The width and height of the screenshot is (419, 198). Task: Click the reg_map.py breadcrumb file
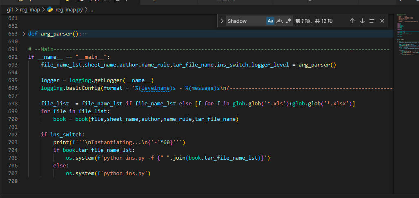click(x=69, y=10)
